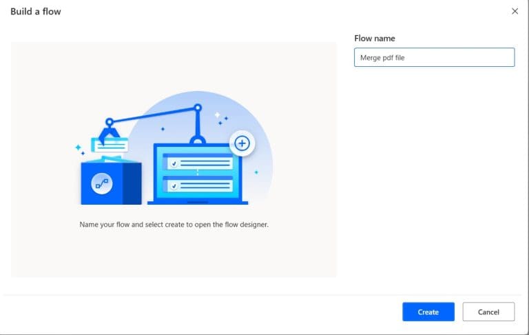529x335 pixels.
Task: Click the lower checkmark on laptop screen
Action: pyautogui.click(x=174, y=186)
